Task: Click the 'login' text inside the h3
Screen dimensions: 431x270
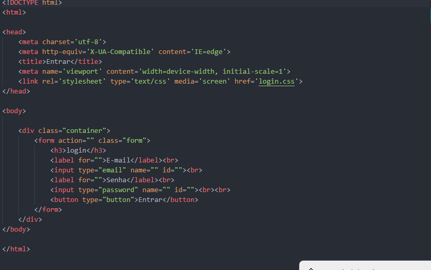Action: click(76, 151)
